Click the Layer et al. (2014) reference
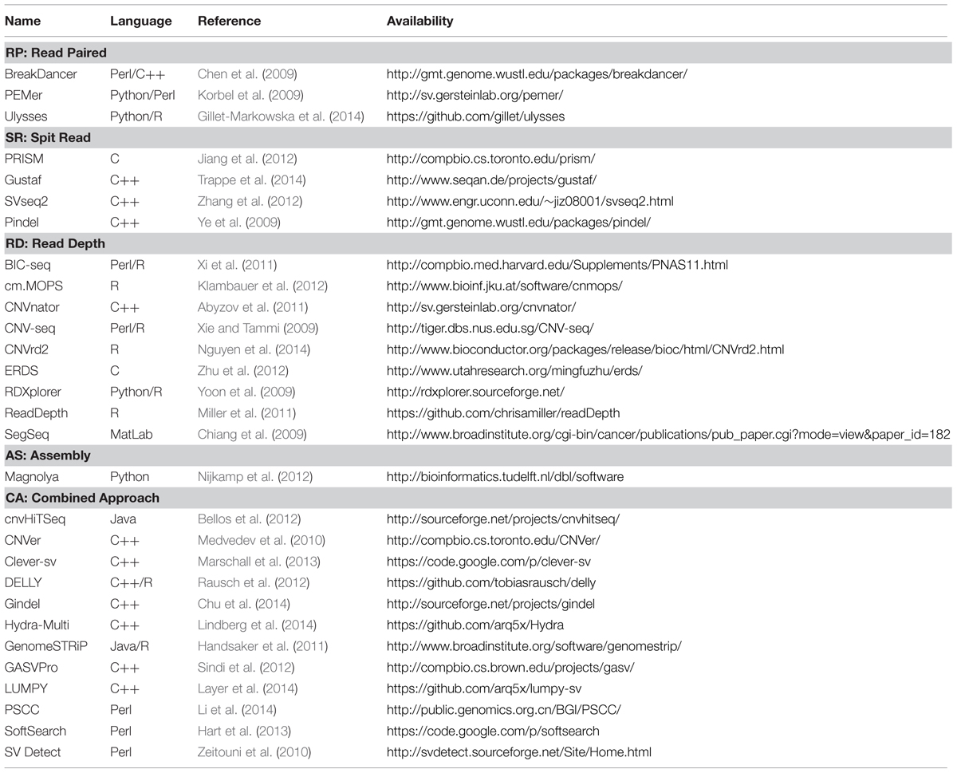The height and width of the screenshot is (773, 957). 247,688
